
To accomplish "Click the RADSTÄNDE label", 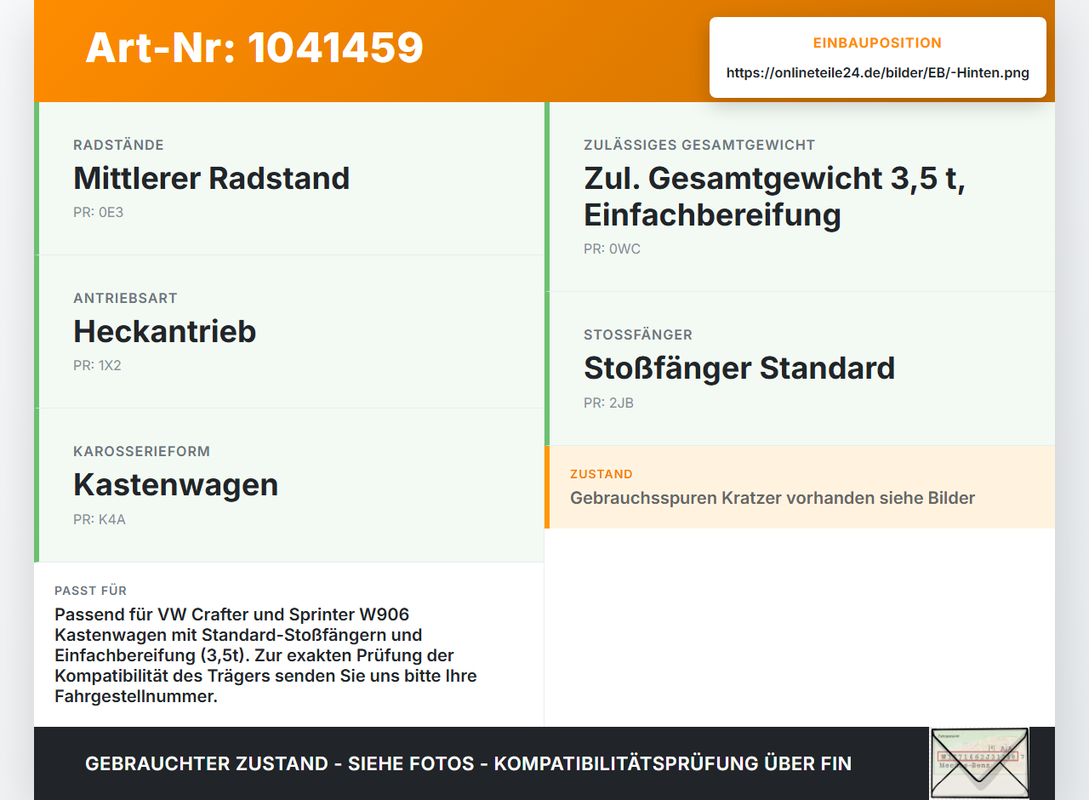I will (x=119, y=145).
